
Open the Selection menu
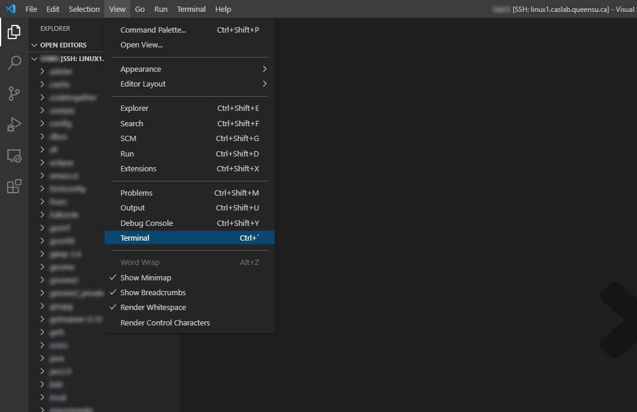coord(84,9)
